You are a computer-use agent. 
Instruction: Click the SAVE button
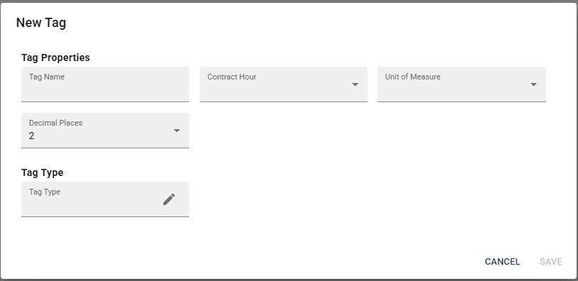[551, 262]
